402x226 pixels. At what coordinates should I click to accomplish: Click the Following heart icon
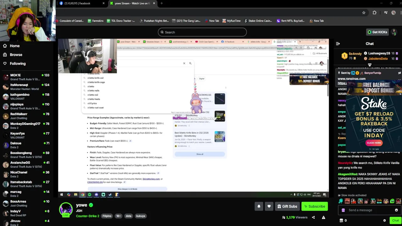pos(5,63)
